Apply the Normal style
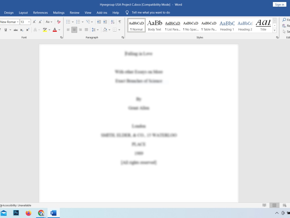This screenshot has height=218, width=290. point(136,25)
